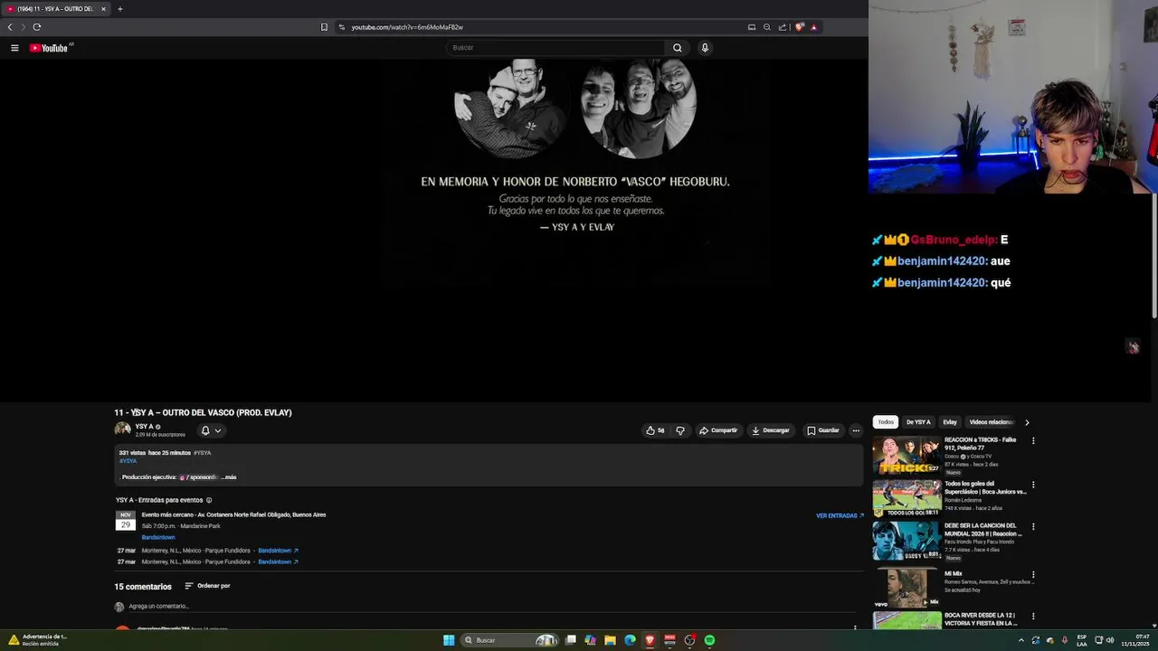The height and width of the screenshot is (651, 1158).
Task: Open File Explorer from taskbar
Action: pyautogui.click(x=610, y=640)
